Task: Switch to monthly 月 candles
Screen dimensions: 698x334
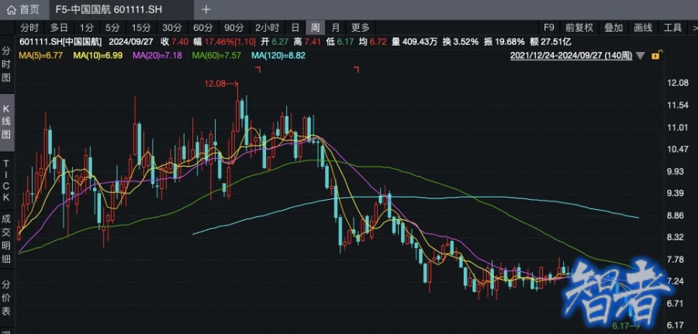Action: [x=336, y=28]
